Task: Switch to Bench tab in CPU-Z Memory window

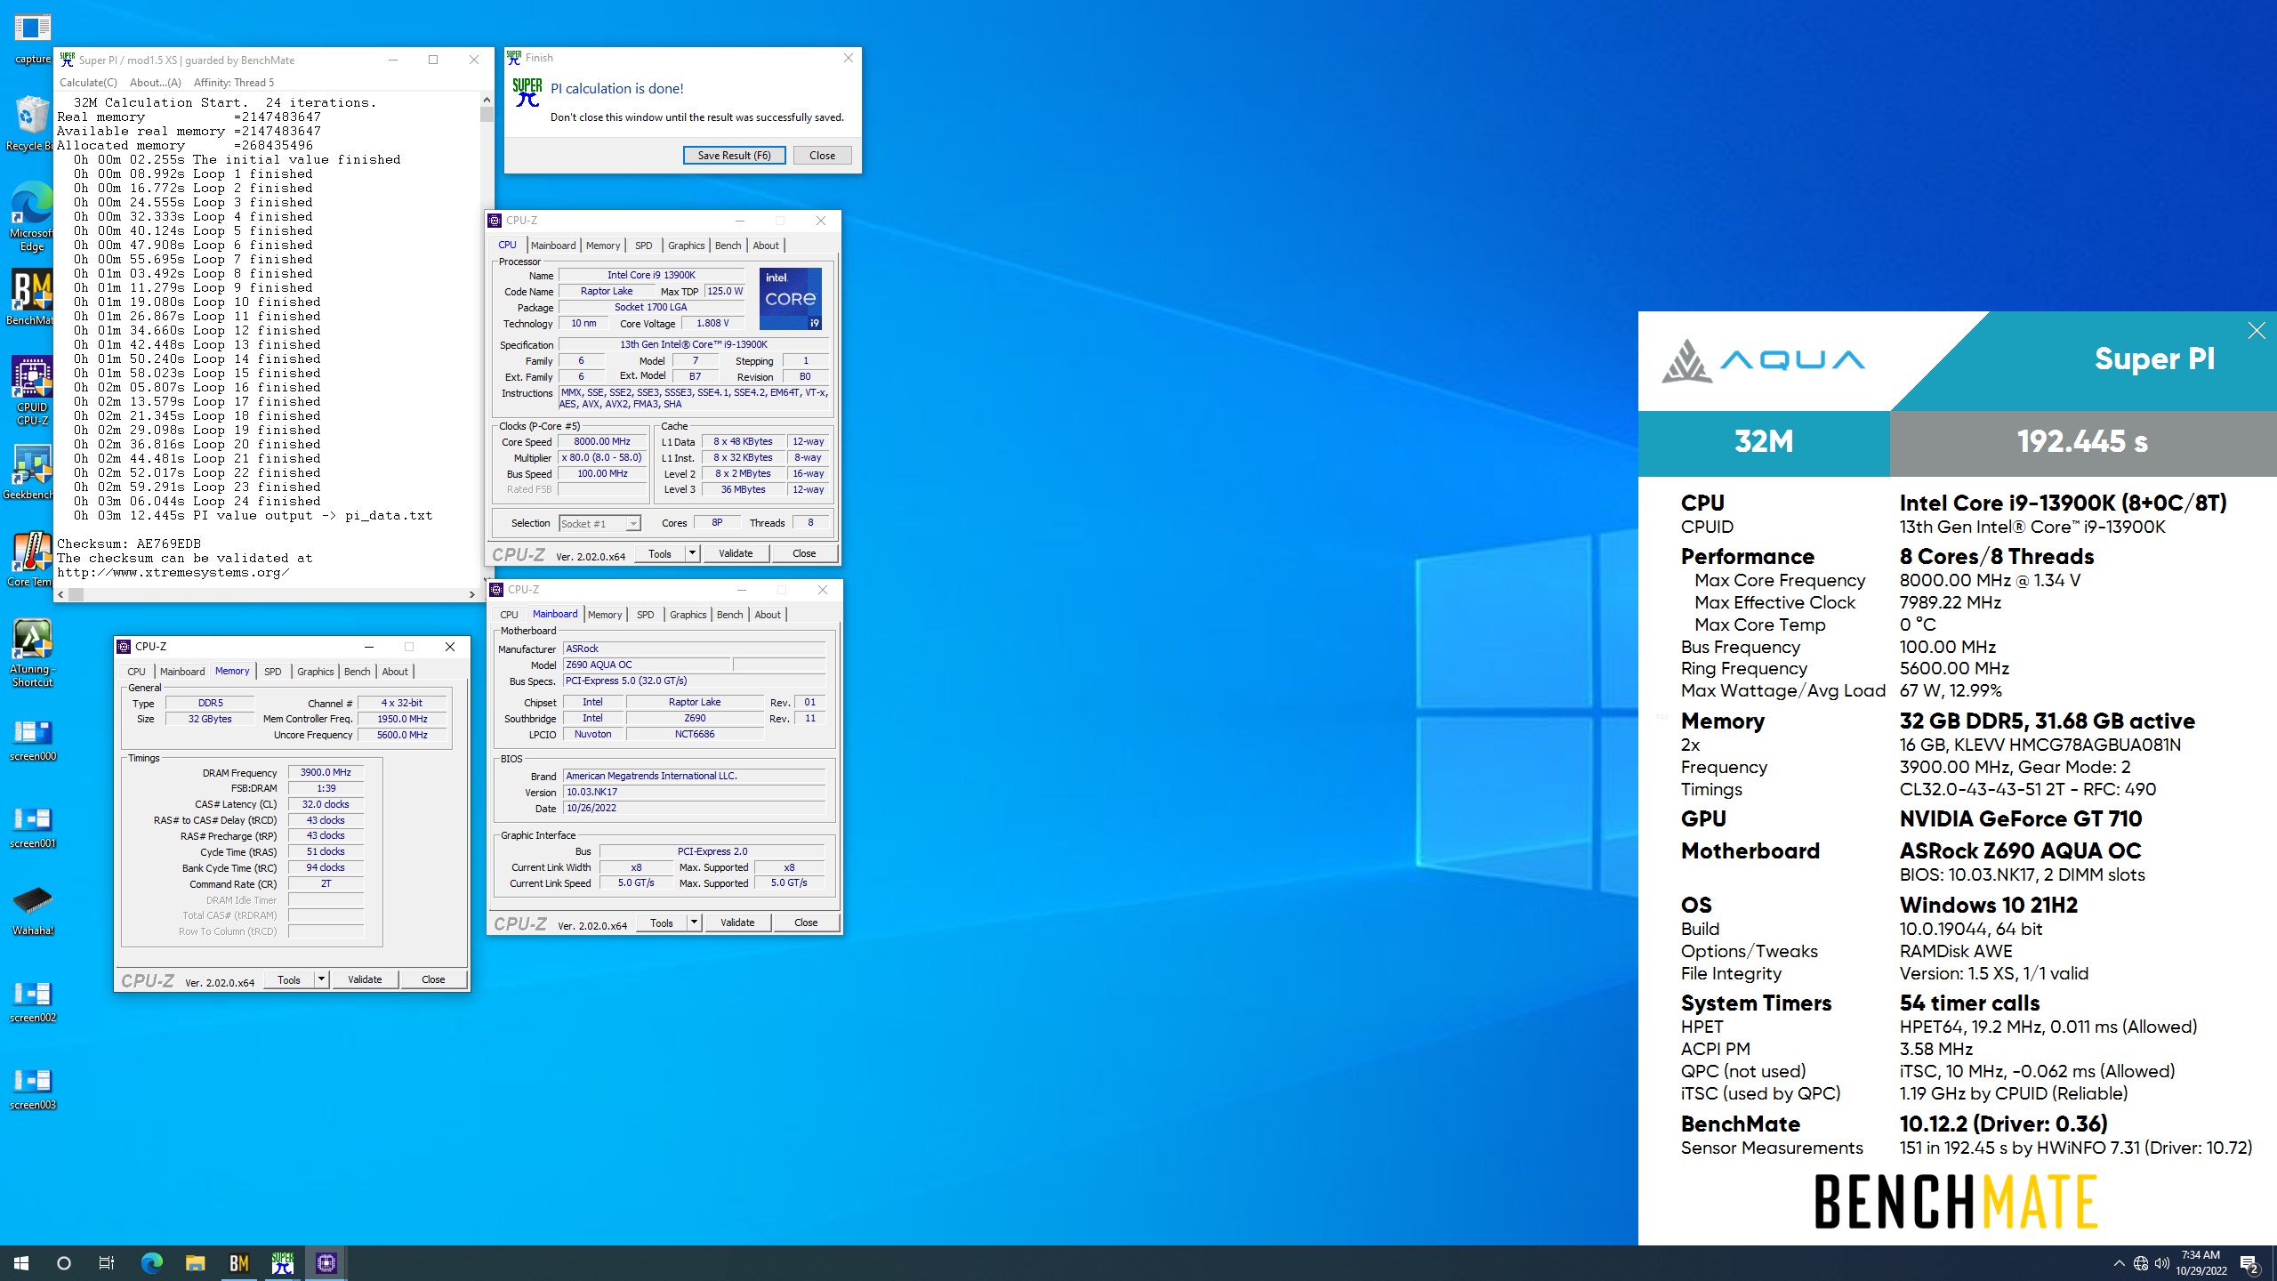Action: [x=357, y=672]
